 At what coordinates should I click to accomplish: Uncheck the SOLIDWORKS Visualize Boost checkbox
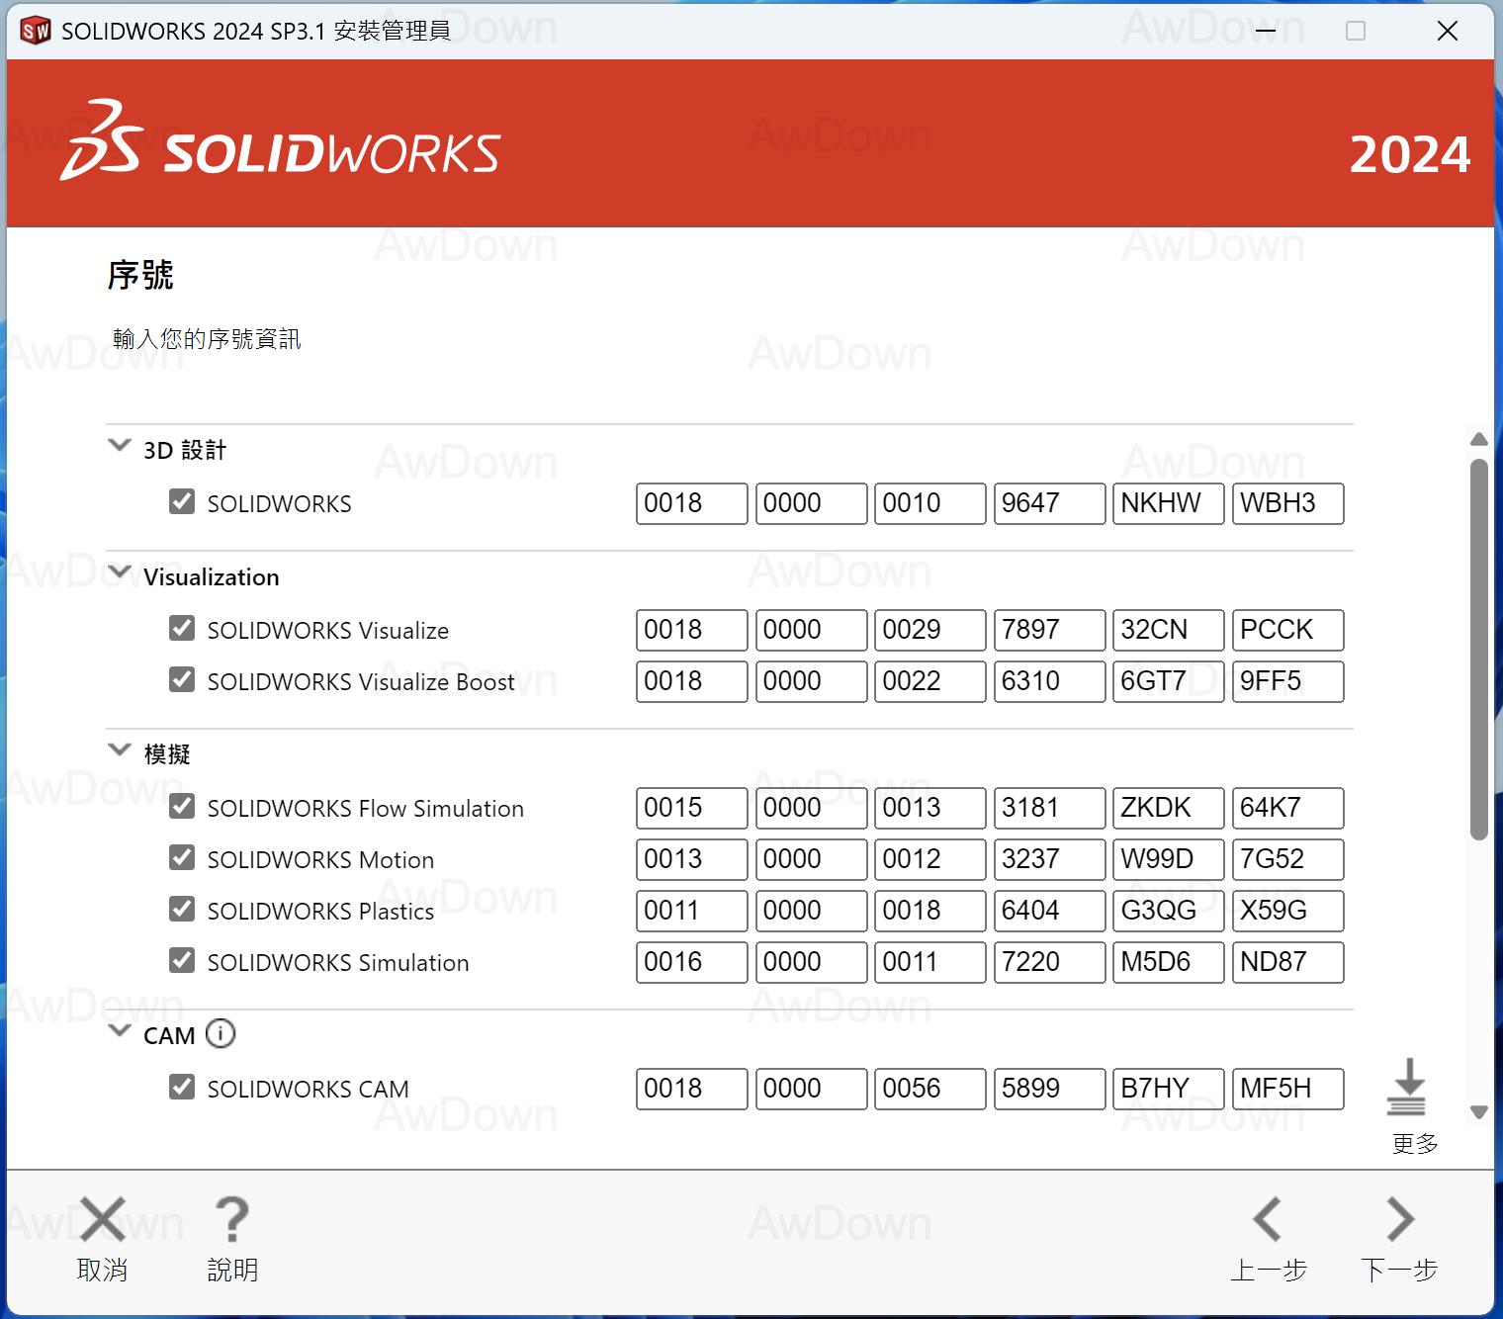(182, 679)
